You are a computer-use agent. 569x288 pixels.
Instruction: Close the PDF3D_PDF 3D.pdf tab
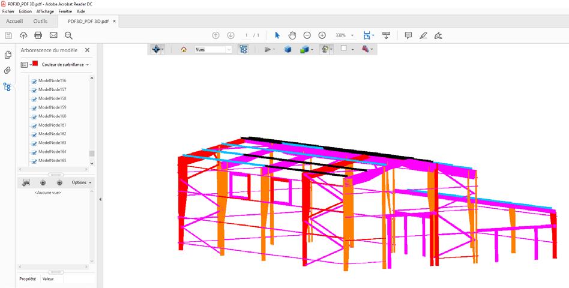click(x=114, y=21)
